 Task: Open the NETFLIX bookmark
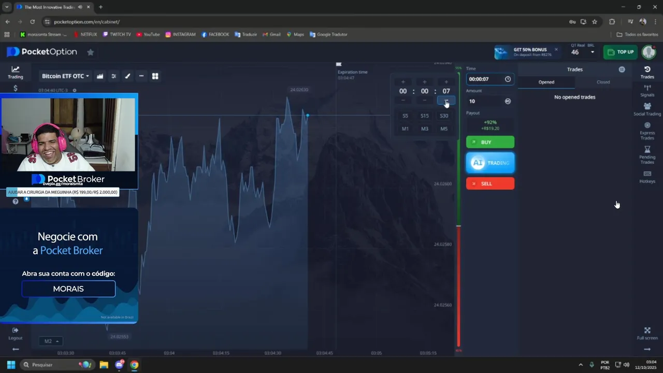point(85,35)
